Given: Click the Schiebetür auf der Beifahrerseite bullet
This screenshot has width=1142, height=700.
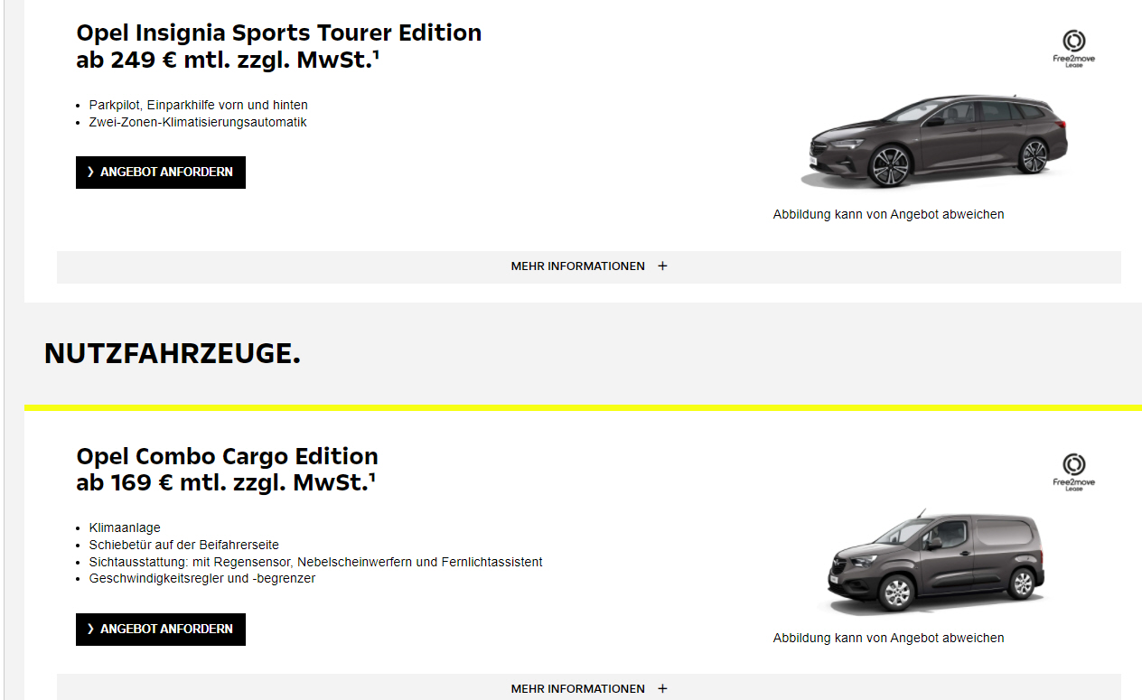Looking at the screenshot, I should point(184,545).
